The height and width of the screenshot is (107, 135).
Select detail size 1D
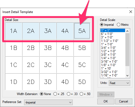tap(14, 82)
